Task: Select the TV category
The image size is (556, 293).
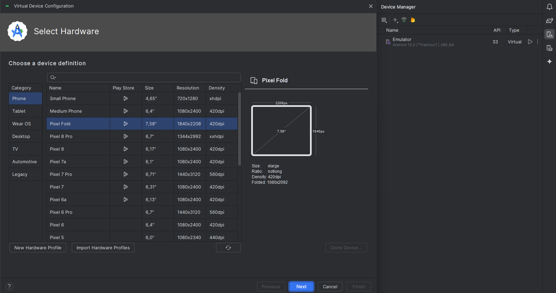Action: click(26, 149)
